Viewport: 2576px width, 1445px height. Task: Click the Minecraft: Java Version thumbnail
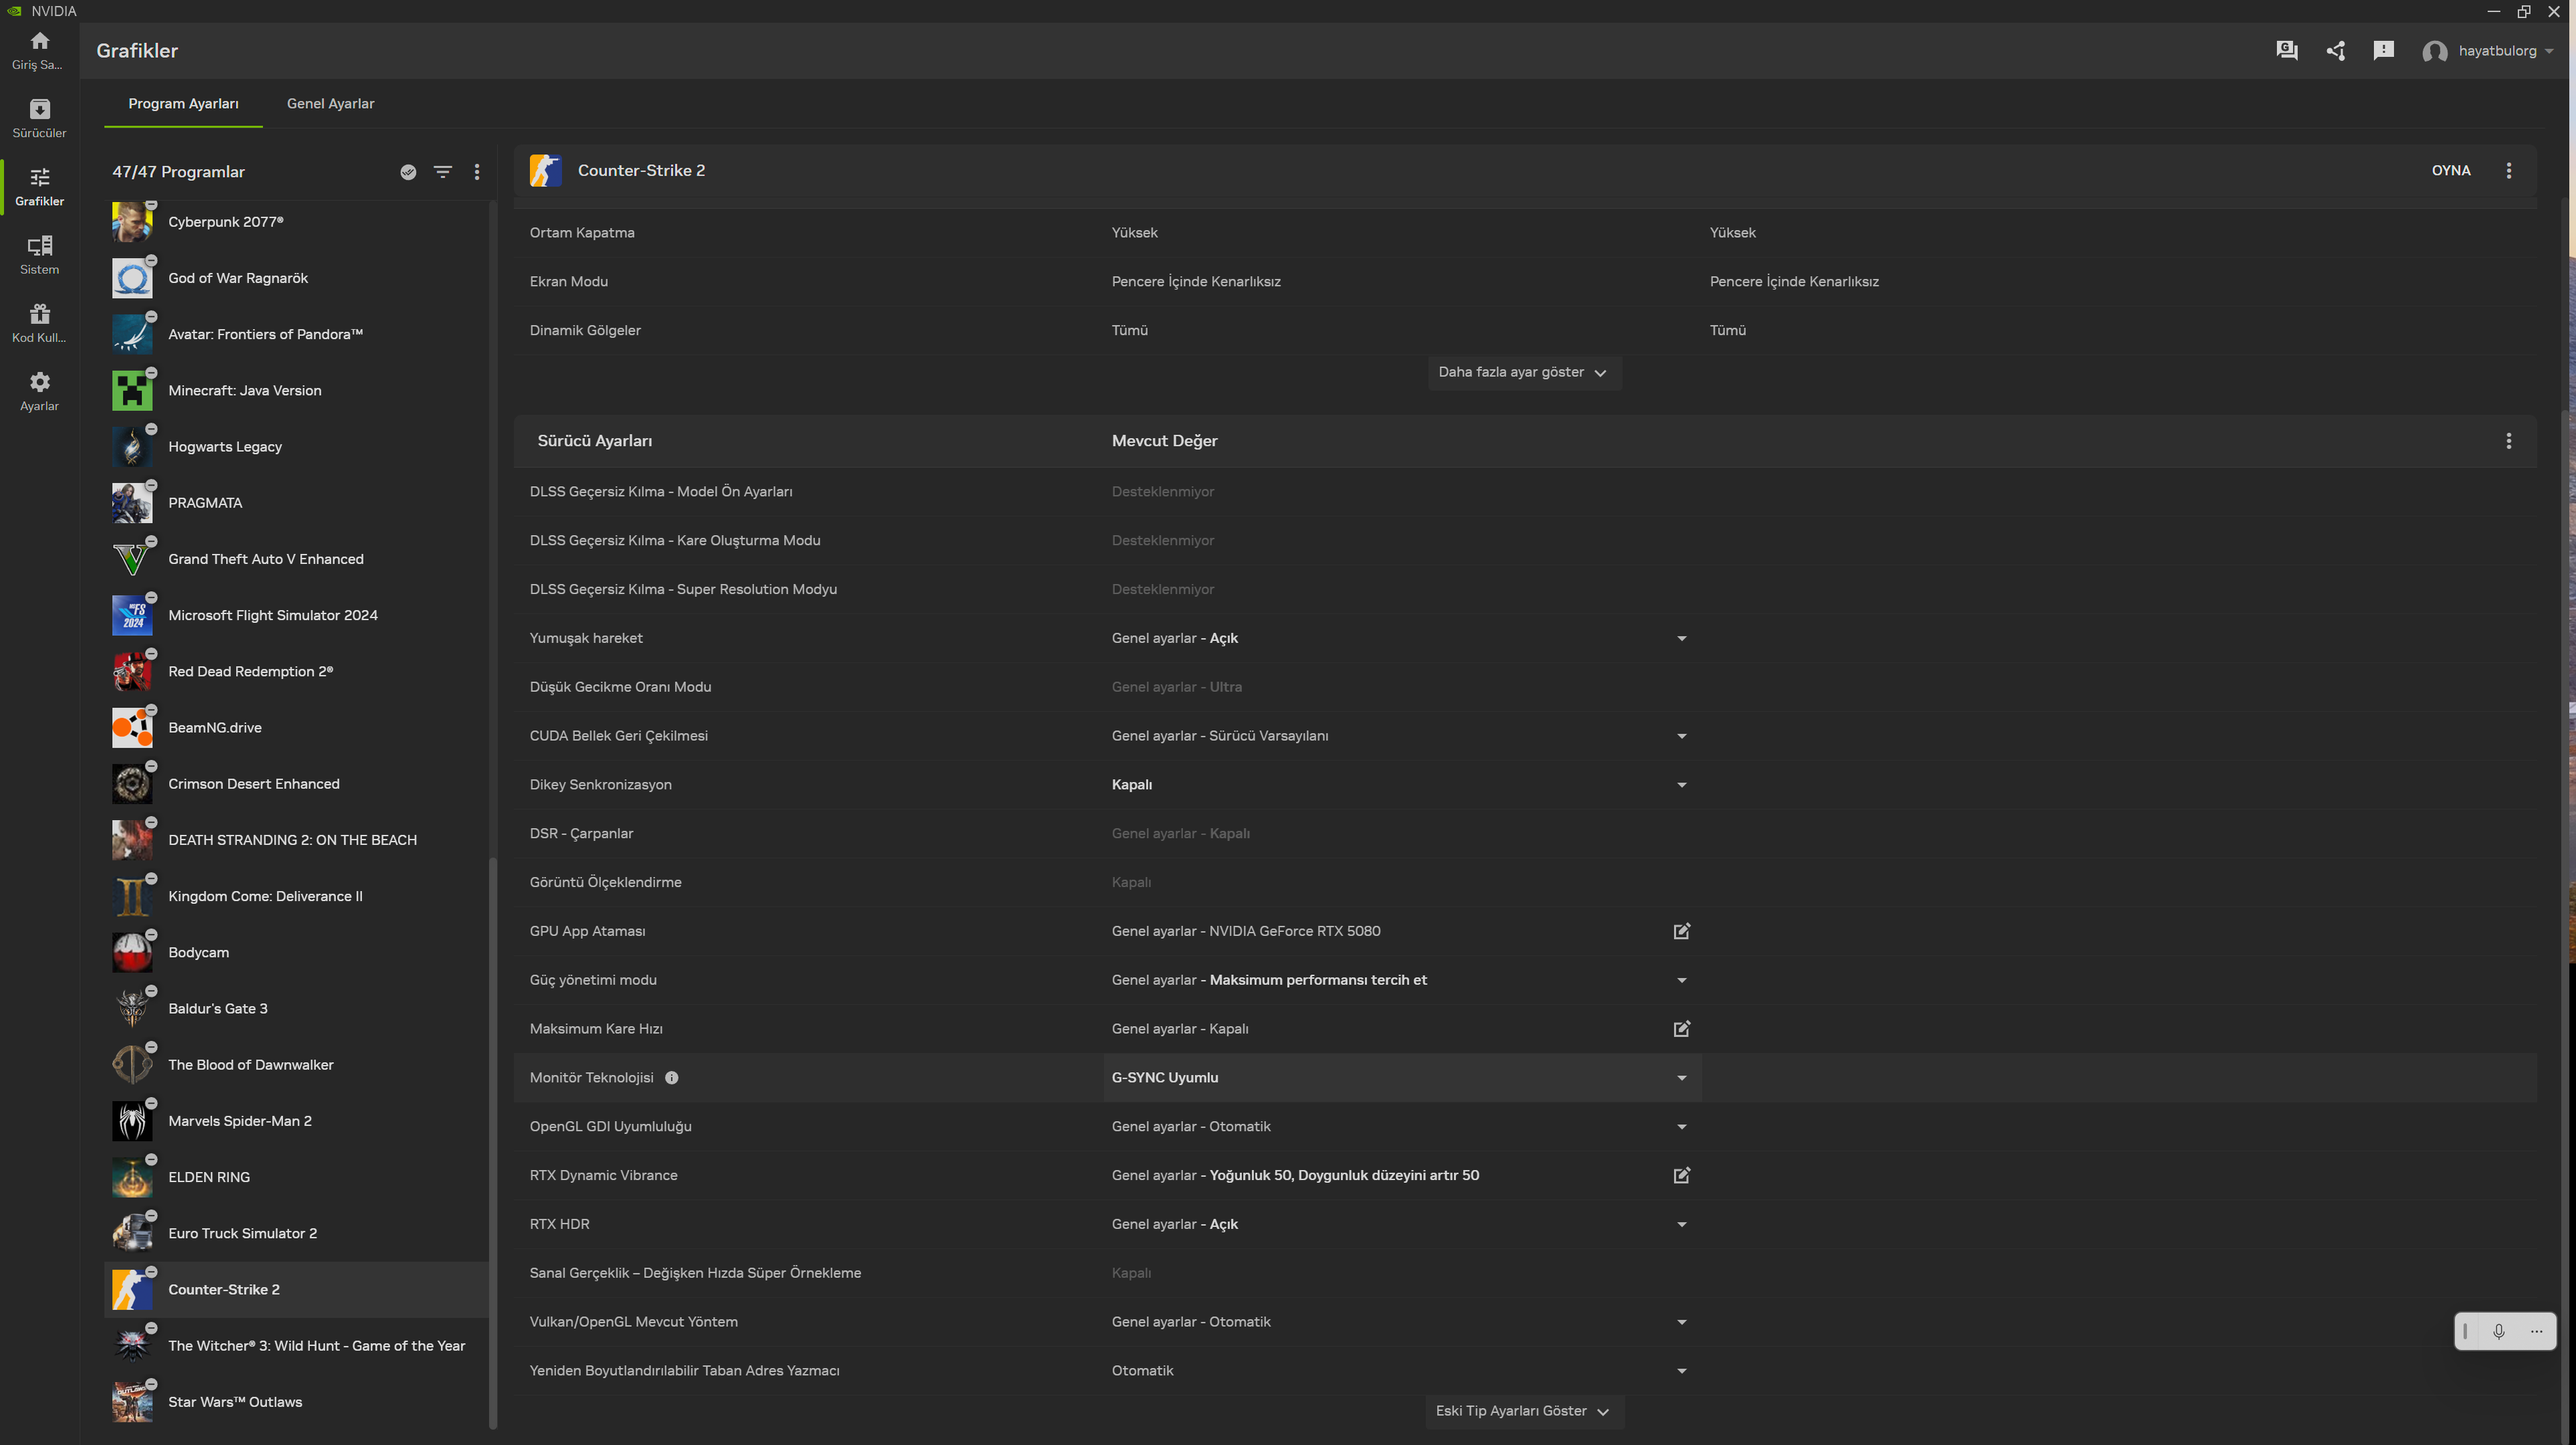132,391
